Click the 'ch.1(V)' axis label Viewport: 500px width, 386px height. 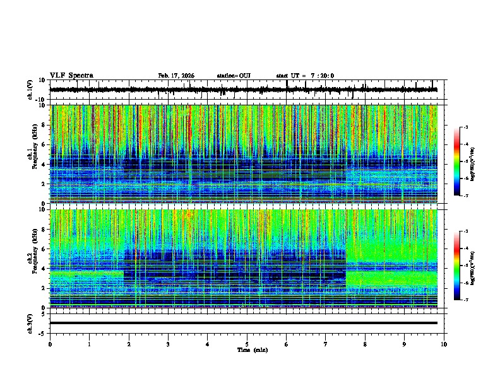tap(30, 90)
